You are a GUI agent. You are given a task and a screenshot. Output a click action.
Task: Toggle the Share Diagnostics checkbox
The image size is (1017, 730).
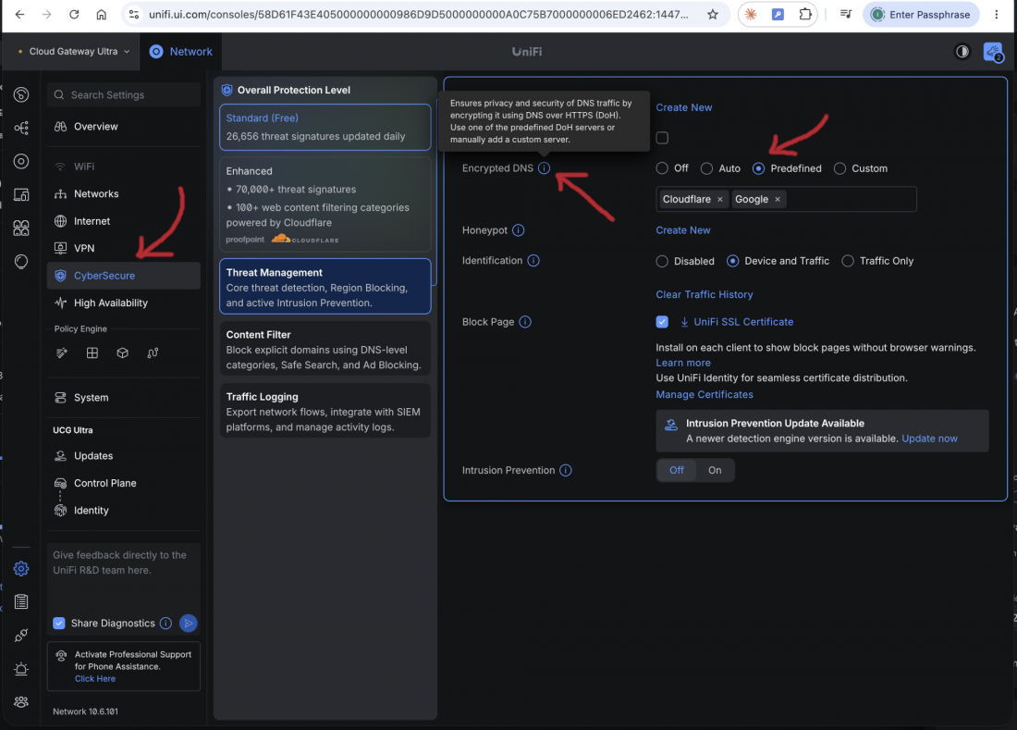pos(59,623)
